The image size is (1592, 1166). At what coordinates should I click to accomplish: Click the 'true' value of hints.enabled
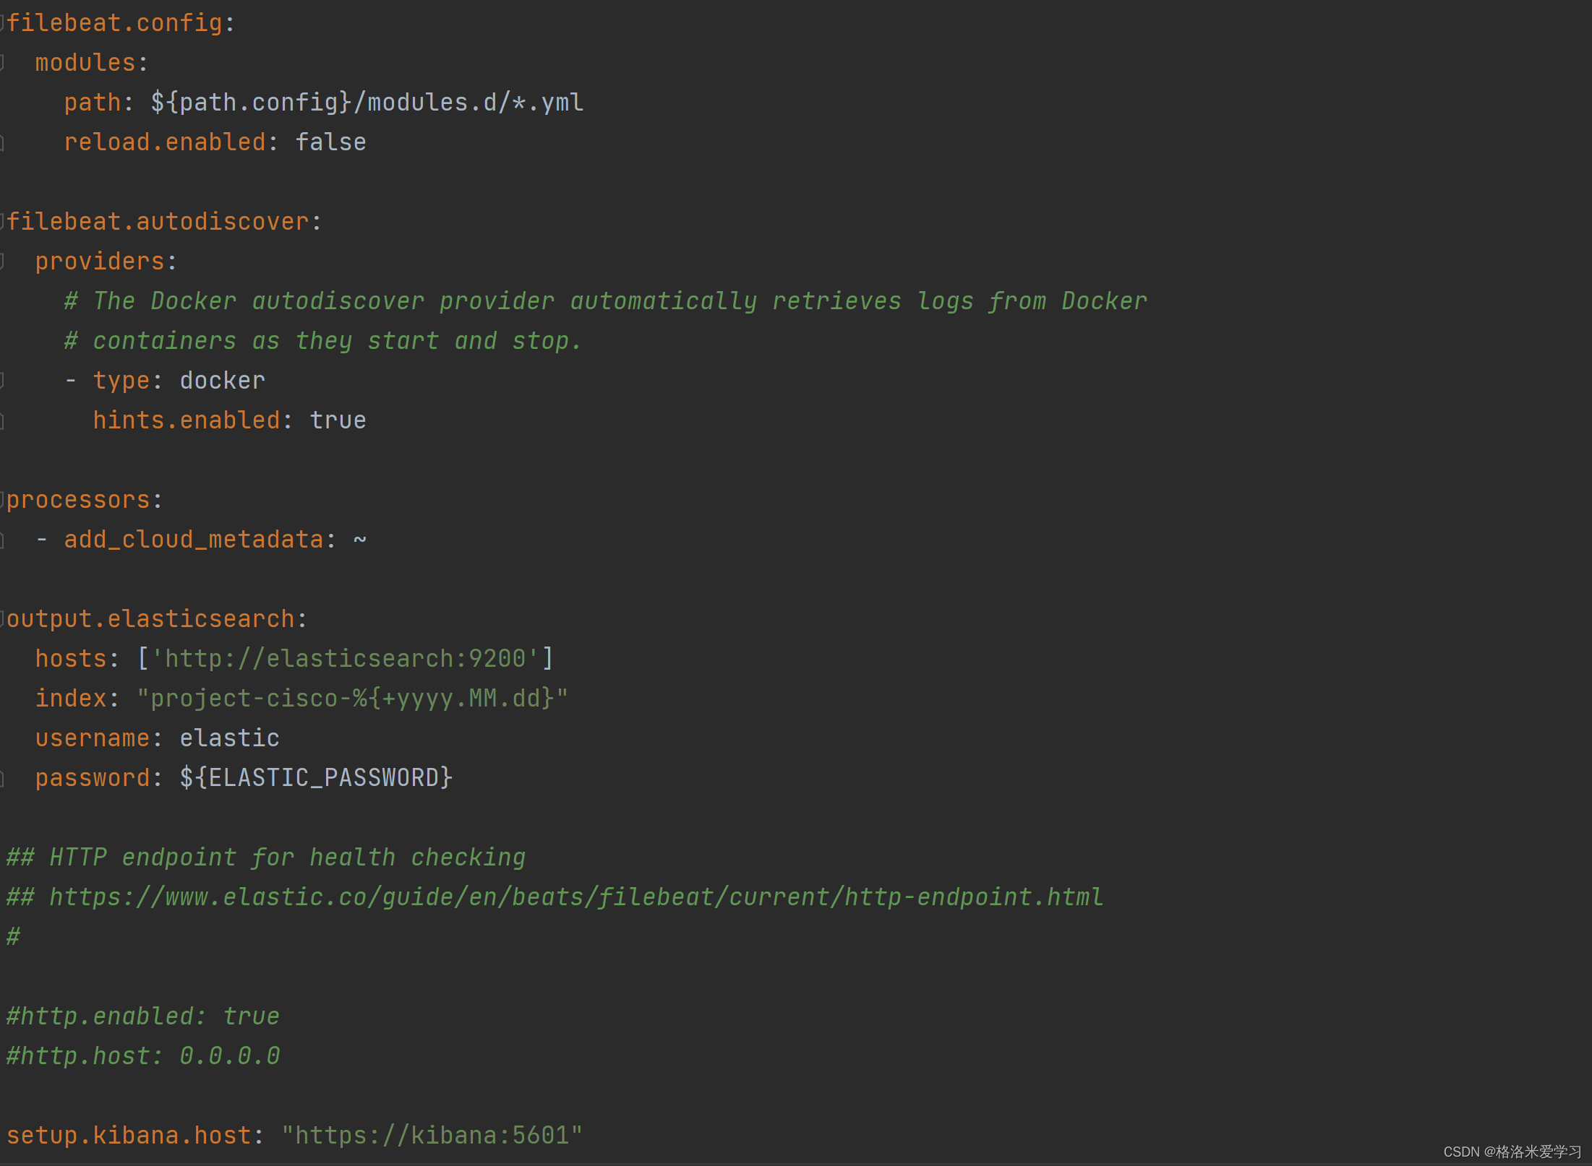pos(338,420)
